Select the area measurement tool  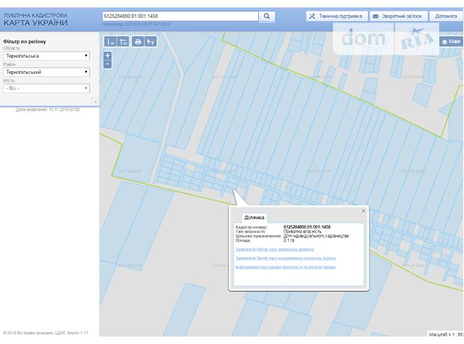[x=123, y=42]
